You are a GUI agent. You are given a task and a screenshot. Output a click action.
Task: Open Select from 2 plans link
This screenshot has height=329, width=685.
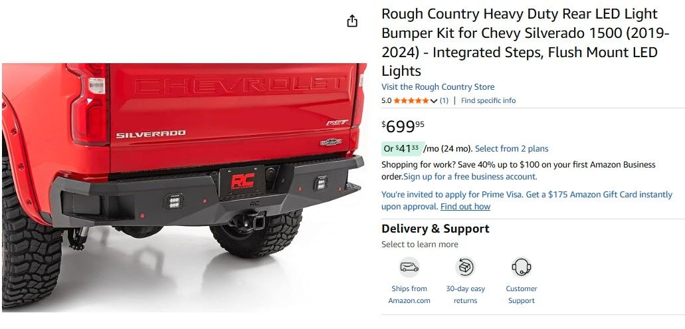[512, 149]
